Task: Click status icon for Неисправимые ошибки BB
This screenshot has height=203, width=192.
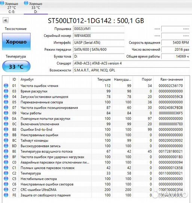Action: click(6, 135)
